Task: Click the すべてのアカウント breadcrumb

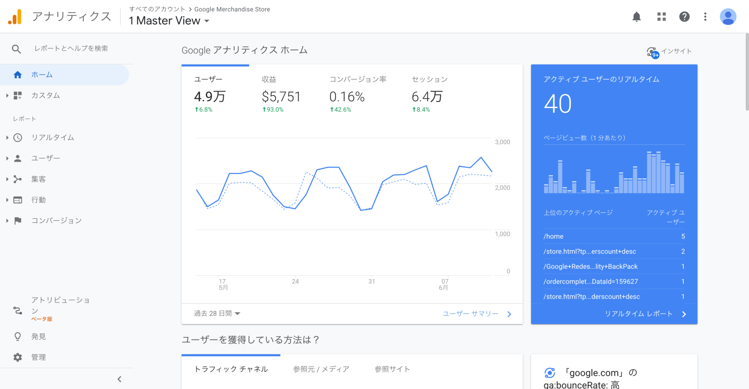Action: tap(157, 9)
